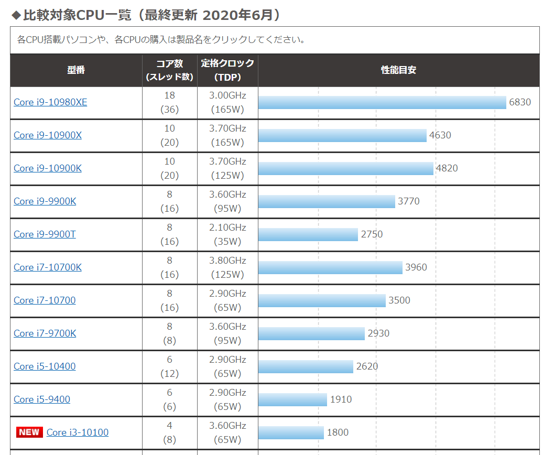Click the 1910 performance bar

[292, 399]
